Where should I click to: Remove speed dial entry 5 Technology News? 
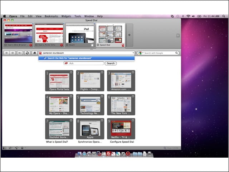[102, 96]
